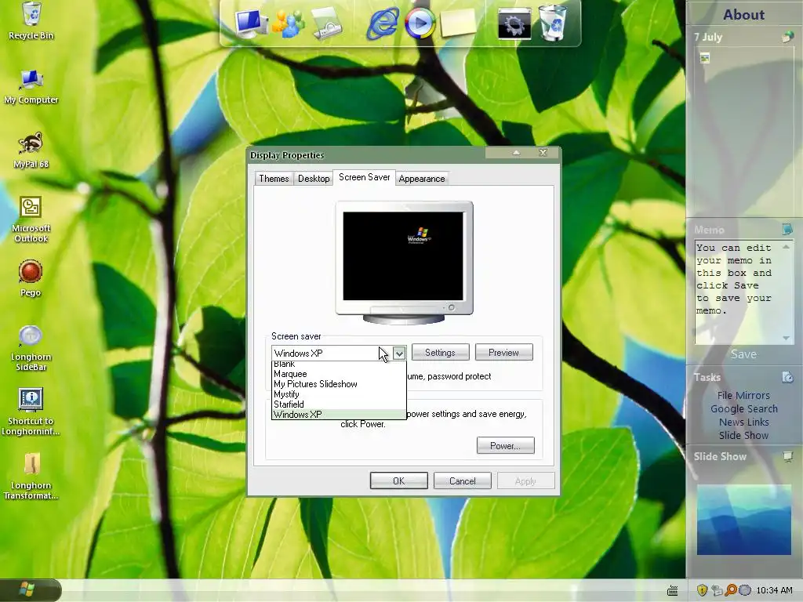Launch MyPal 68 raccoon icon

click(31, 150)
